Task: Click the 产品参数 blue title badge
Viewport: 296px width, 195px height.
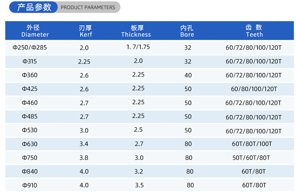Action: (x=33, y=7)
